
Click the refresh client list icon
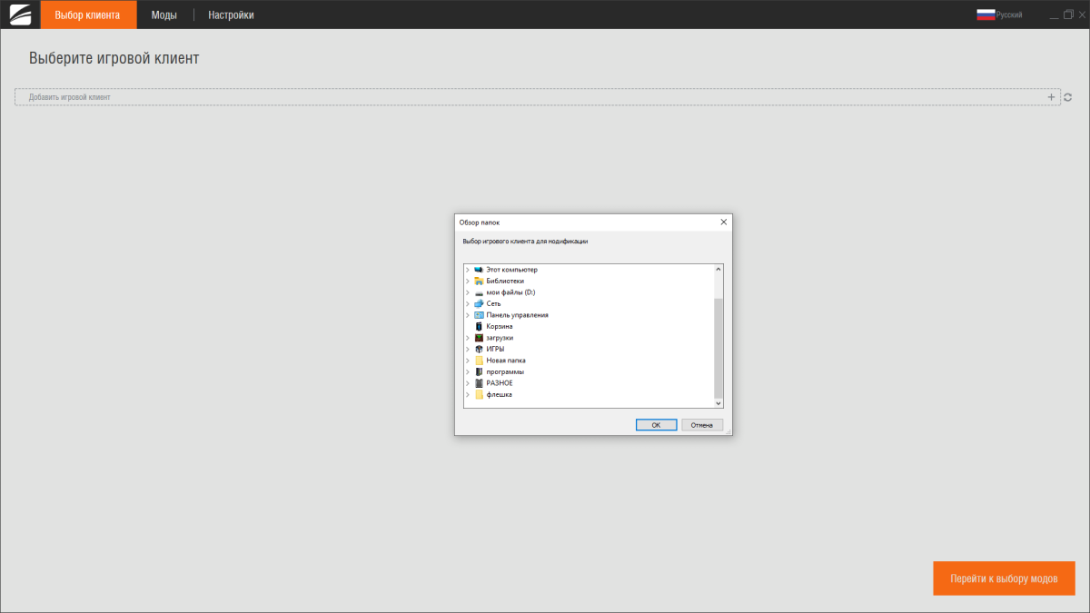coord(1068,96)
